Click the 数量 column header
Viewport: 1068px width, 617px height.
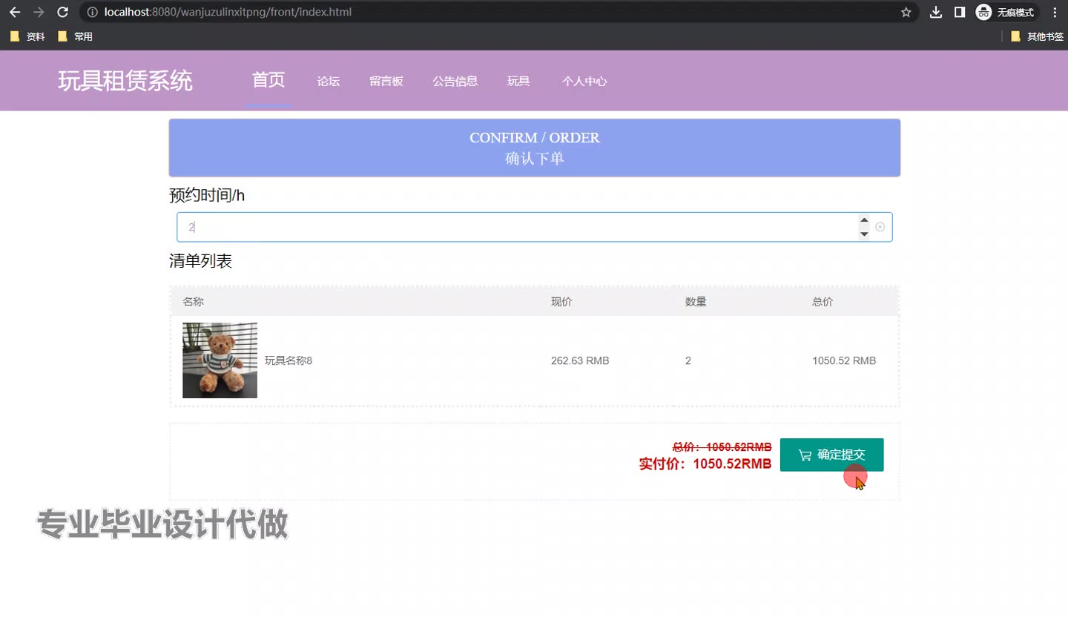(x=696, y=302)
